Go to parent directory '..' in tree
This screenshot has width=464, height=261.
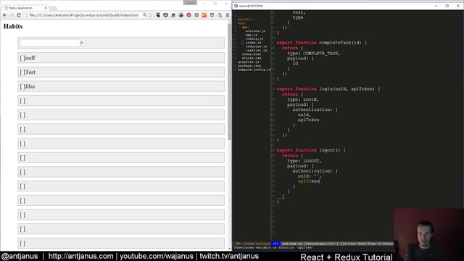[x=240, y=16]
